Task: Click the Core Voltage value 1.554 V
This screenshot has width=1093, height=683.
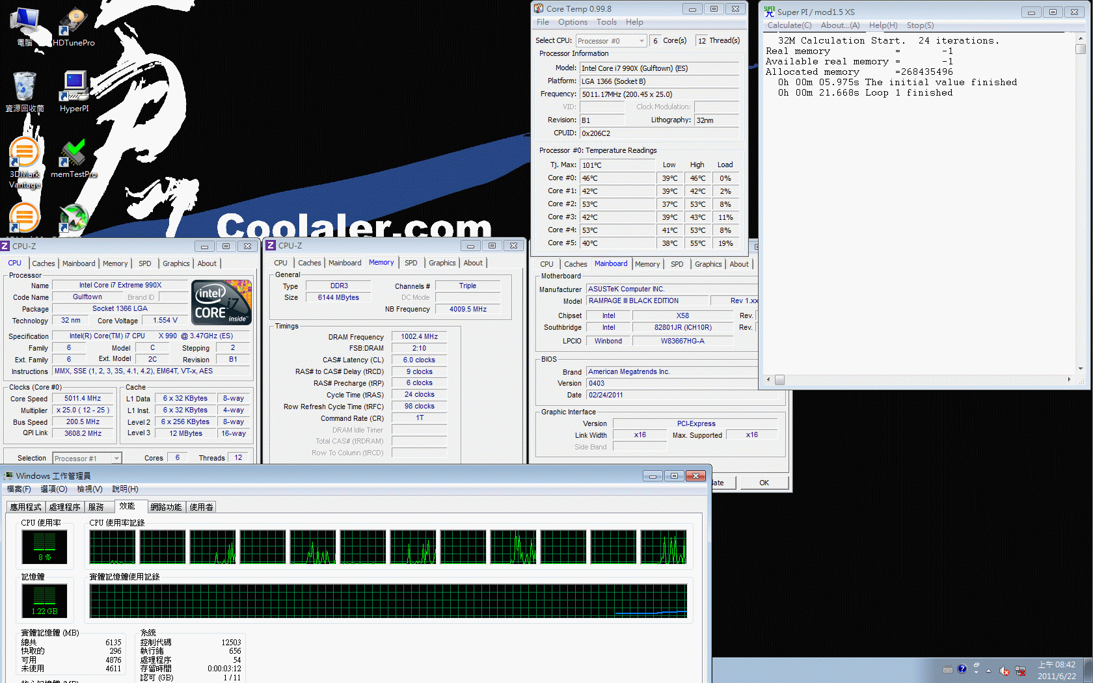Action: tap(165, 321)
